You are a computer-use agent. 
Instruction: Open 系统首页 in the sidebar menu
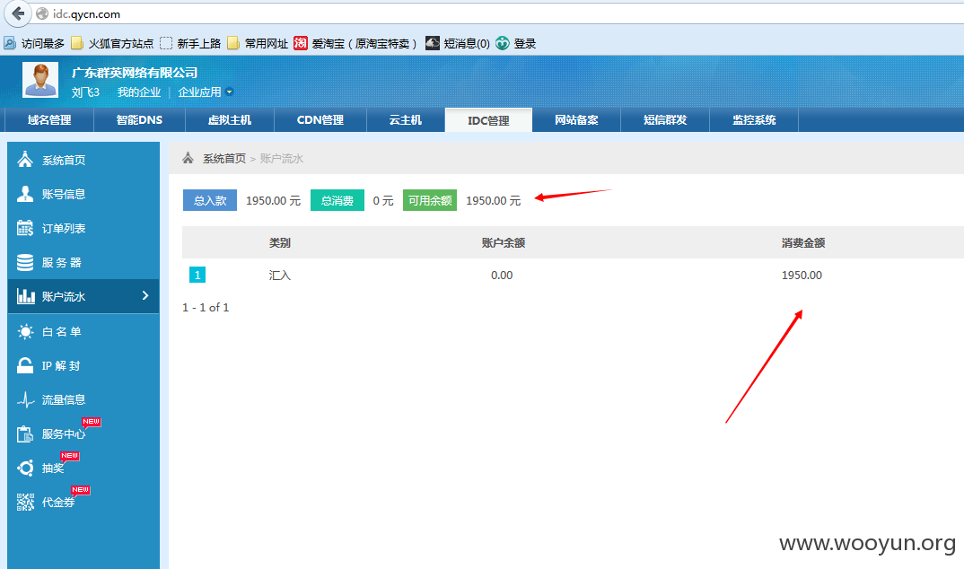(x=83, y=160)
